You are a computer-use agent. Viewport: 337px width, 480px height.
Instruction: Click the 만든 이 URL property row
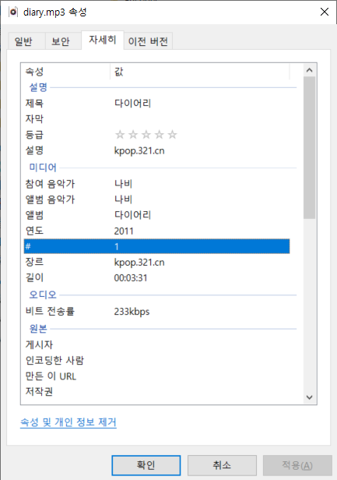[156, 376]
